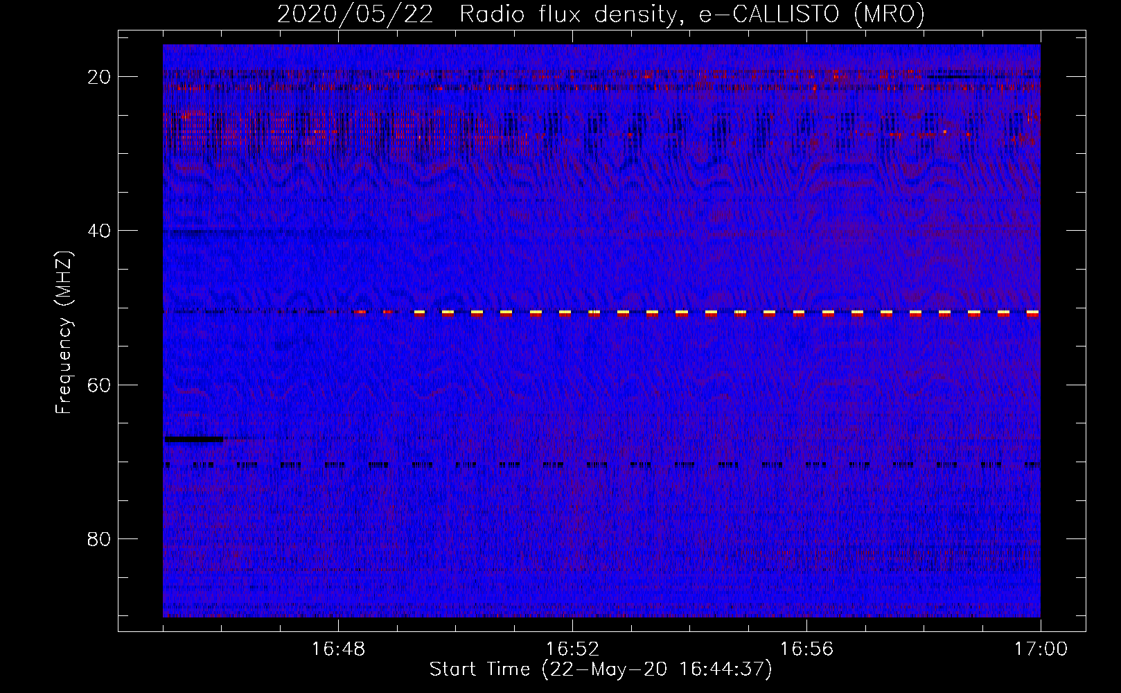The height and width of the screenshot is (693, 1121).
Task: Click the 16:52 time tick label
Action: pyautogui.click(x=572, y=649)
